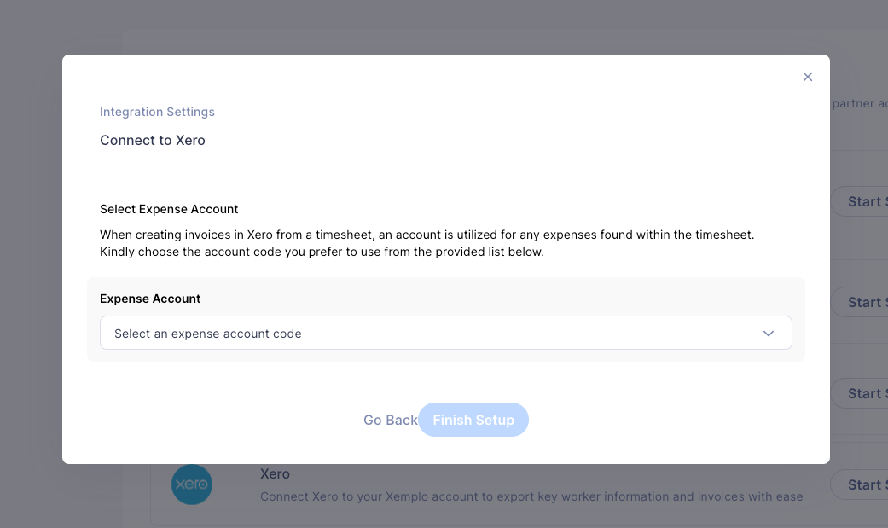This screenshot has width=888, height=528.
Task: Click the dimmed backdrop left of the dialog
Action: [x=32, y=264]
